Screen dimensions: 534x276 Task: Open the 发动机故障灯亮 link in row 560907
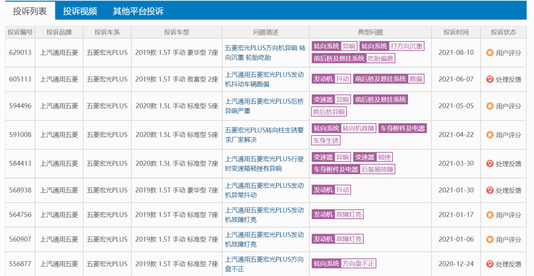(265, 239)
